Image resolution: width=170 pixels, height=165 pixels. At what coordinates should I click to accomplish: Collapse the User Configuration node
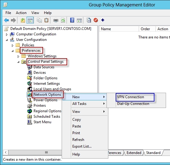point(7,40)
